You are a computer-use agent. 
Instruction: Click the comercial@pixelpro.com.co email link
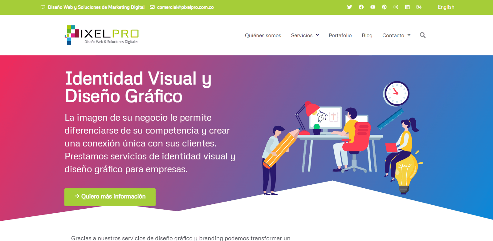tap(185, 7)
